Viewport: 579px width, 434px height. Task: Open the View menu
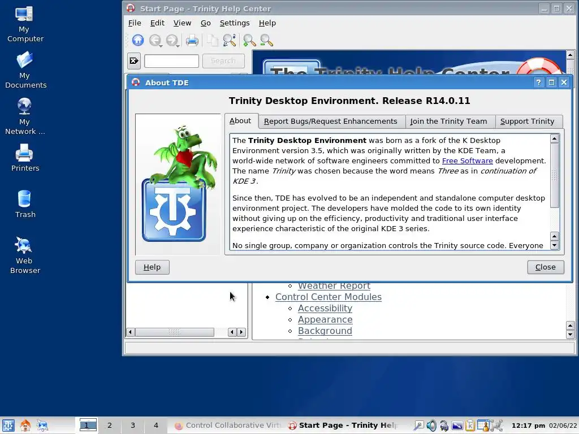pyautogui.click(x=183, y=23)
